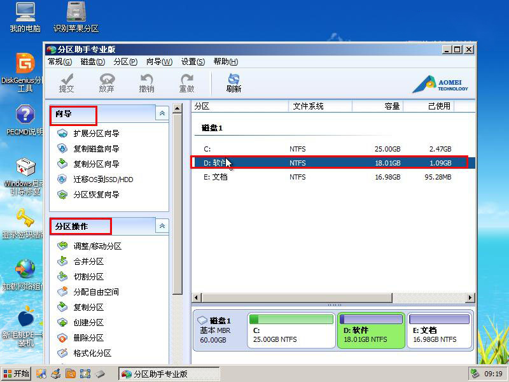Open the 分区恢复向导 icon
Screen dimensions: 509x382
click(62, 194)
